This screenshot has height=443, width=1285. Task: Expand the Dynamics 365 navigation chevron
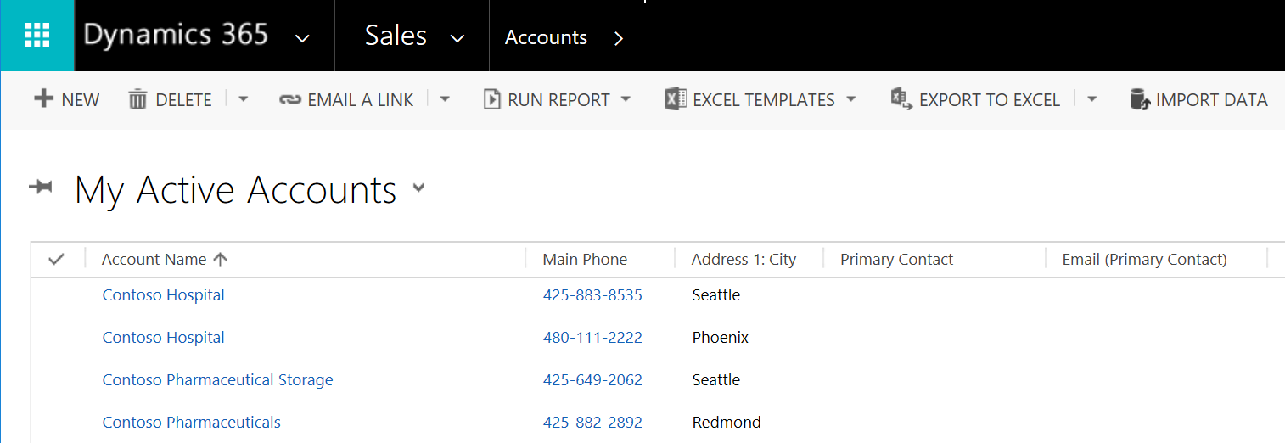coord(301,38)
